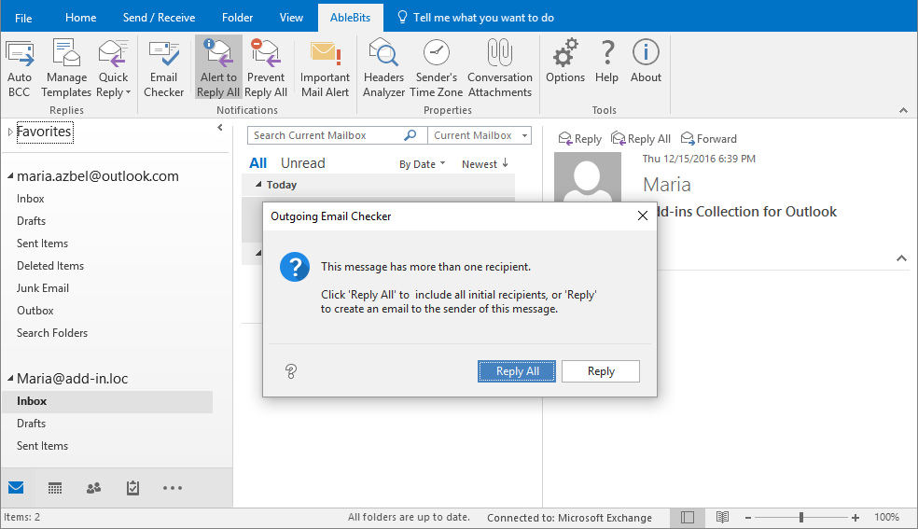Switch to Normal view layout
This screenshot has height=529, width=918.
688,517
